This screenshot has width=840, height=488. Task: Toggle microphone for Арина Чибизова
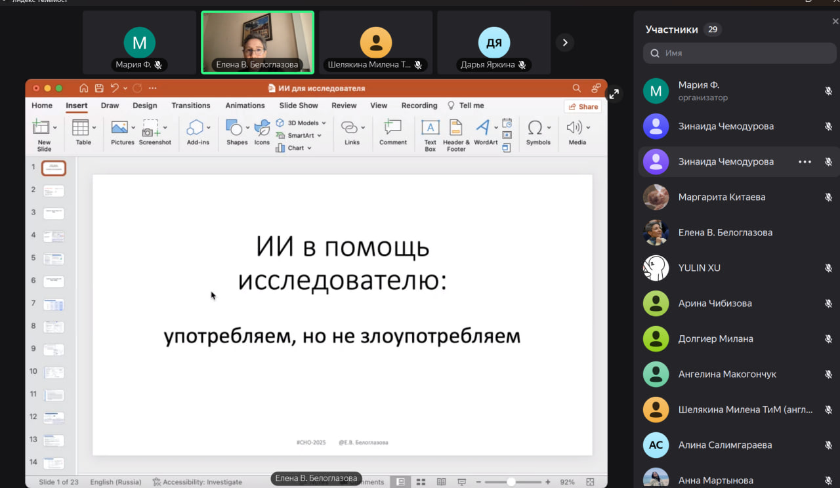pos(828,304)
